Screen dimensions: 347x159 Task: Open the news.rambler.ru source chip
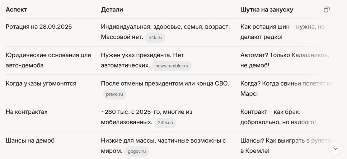(172, 66)
